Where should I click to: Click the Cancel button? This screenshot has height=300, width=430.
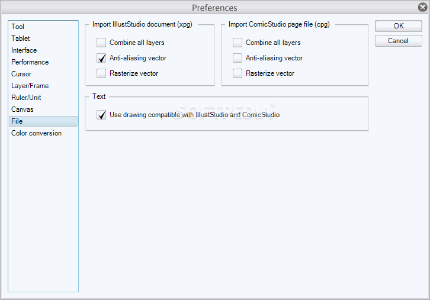399,41
